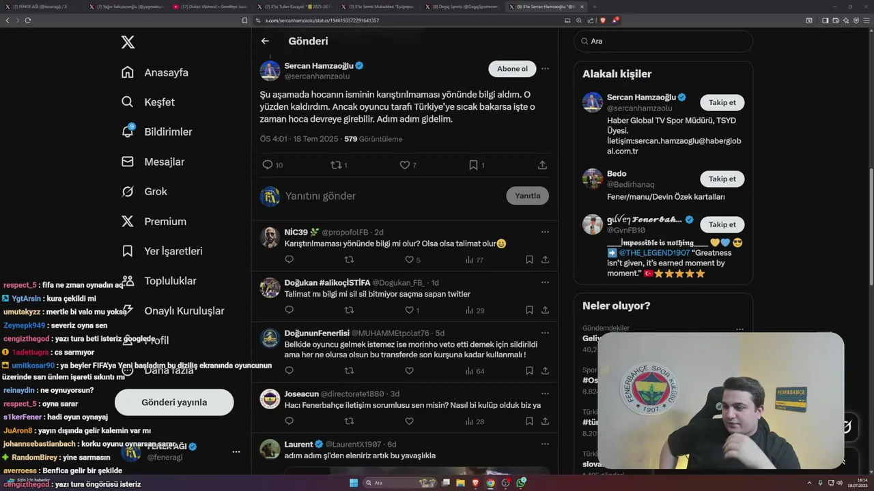
Task: Open Anasayfa home page
Action: [x=155, y=72]
